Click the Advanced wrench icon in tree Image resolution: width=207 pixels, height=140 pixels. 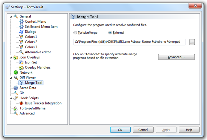(x=16, y=113)
